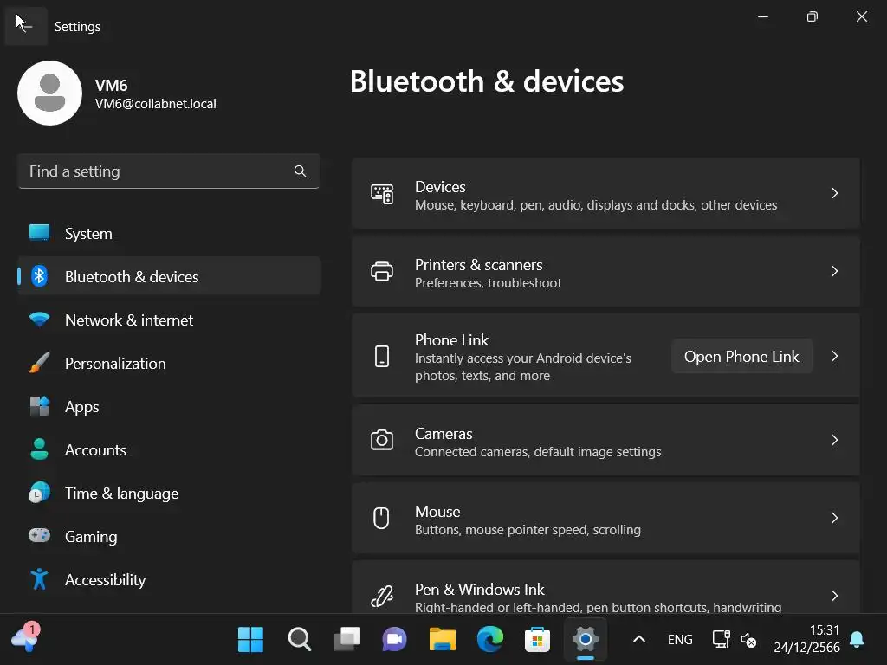
Task: Click the clock showing 15:31
Action: coord(825,630)
